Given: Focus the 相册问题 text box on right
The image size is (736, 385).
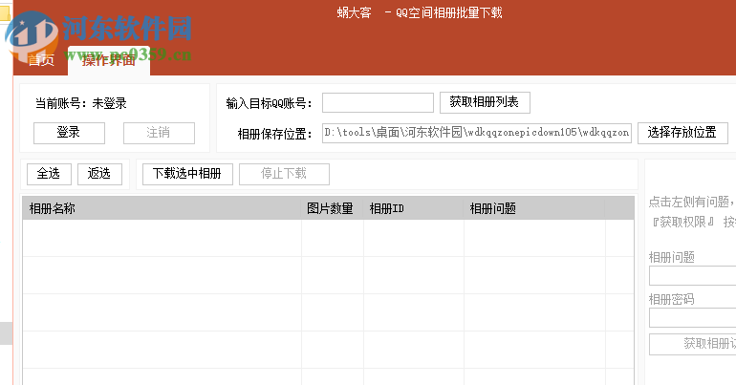Looking at the screenshot, I should click(x=693, y=276).
